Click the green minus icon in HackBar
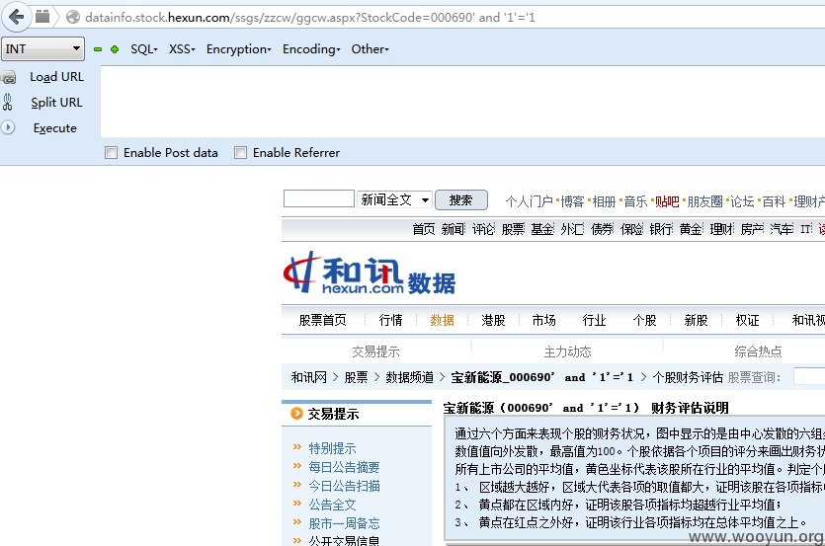 point(98,49)
